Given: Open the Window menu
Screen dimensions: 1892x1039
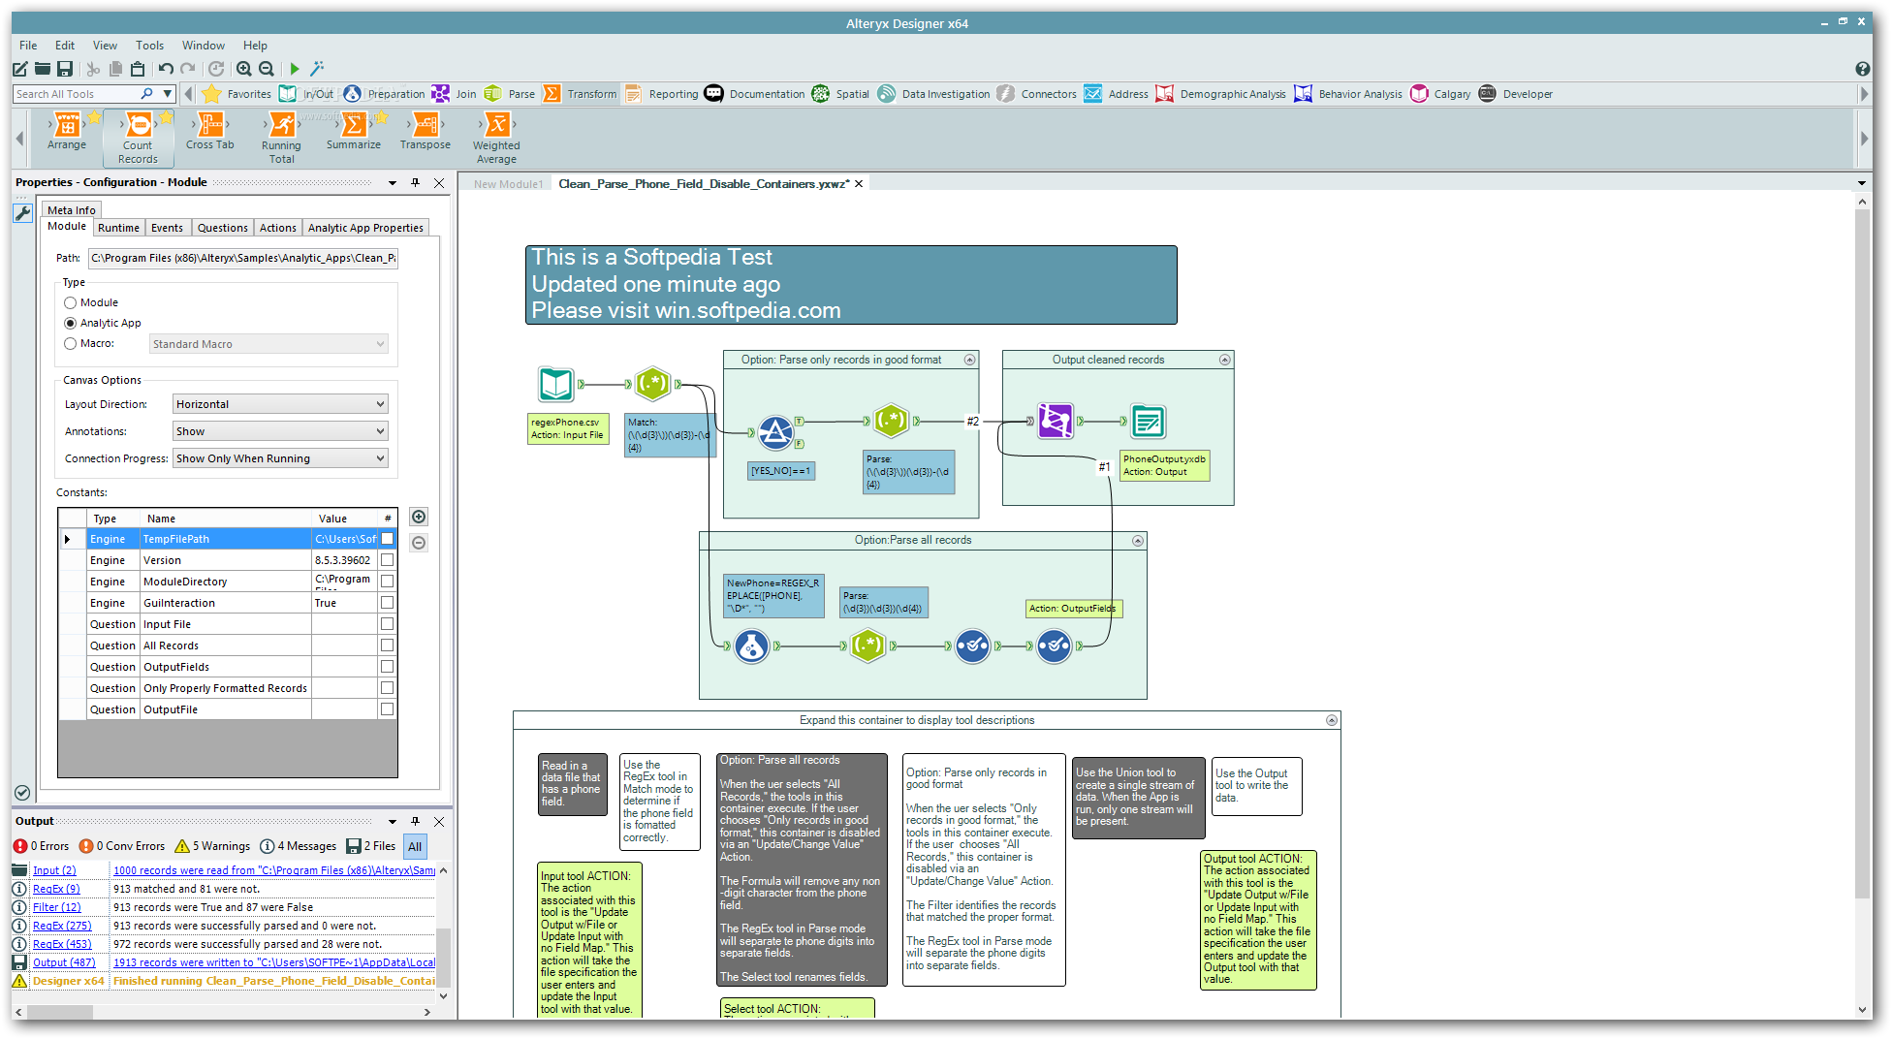Looking at the screenshot, I should pyautogui.click(x=203, y=46).
